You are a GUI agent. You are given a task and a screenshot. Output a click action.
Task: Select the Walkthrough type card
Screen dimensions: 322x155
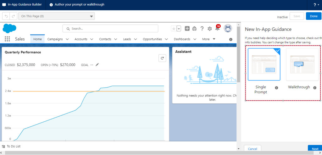[x=302, y=64]
